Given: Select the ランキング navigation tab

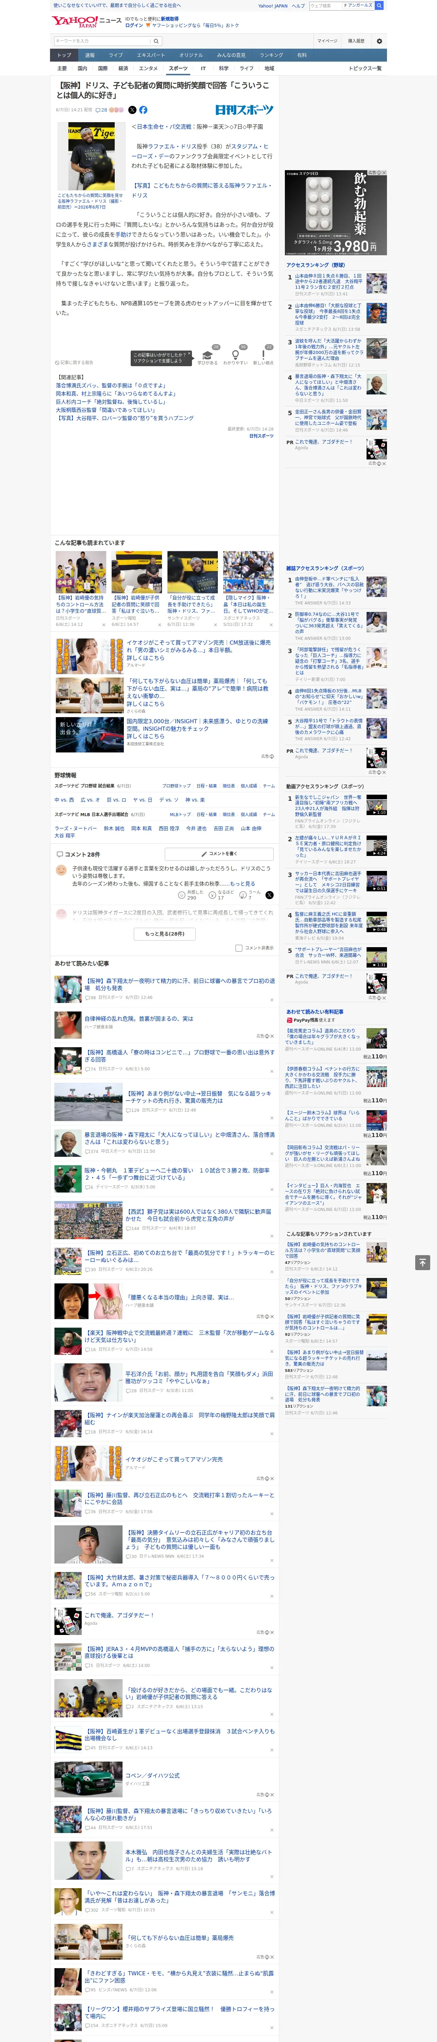Looking at the screenshot, I should tap(271, 55).
